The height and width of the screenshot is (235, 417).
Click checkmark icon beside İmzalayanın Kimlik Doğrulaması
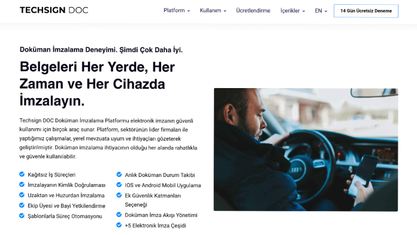tap(22, 185)
